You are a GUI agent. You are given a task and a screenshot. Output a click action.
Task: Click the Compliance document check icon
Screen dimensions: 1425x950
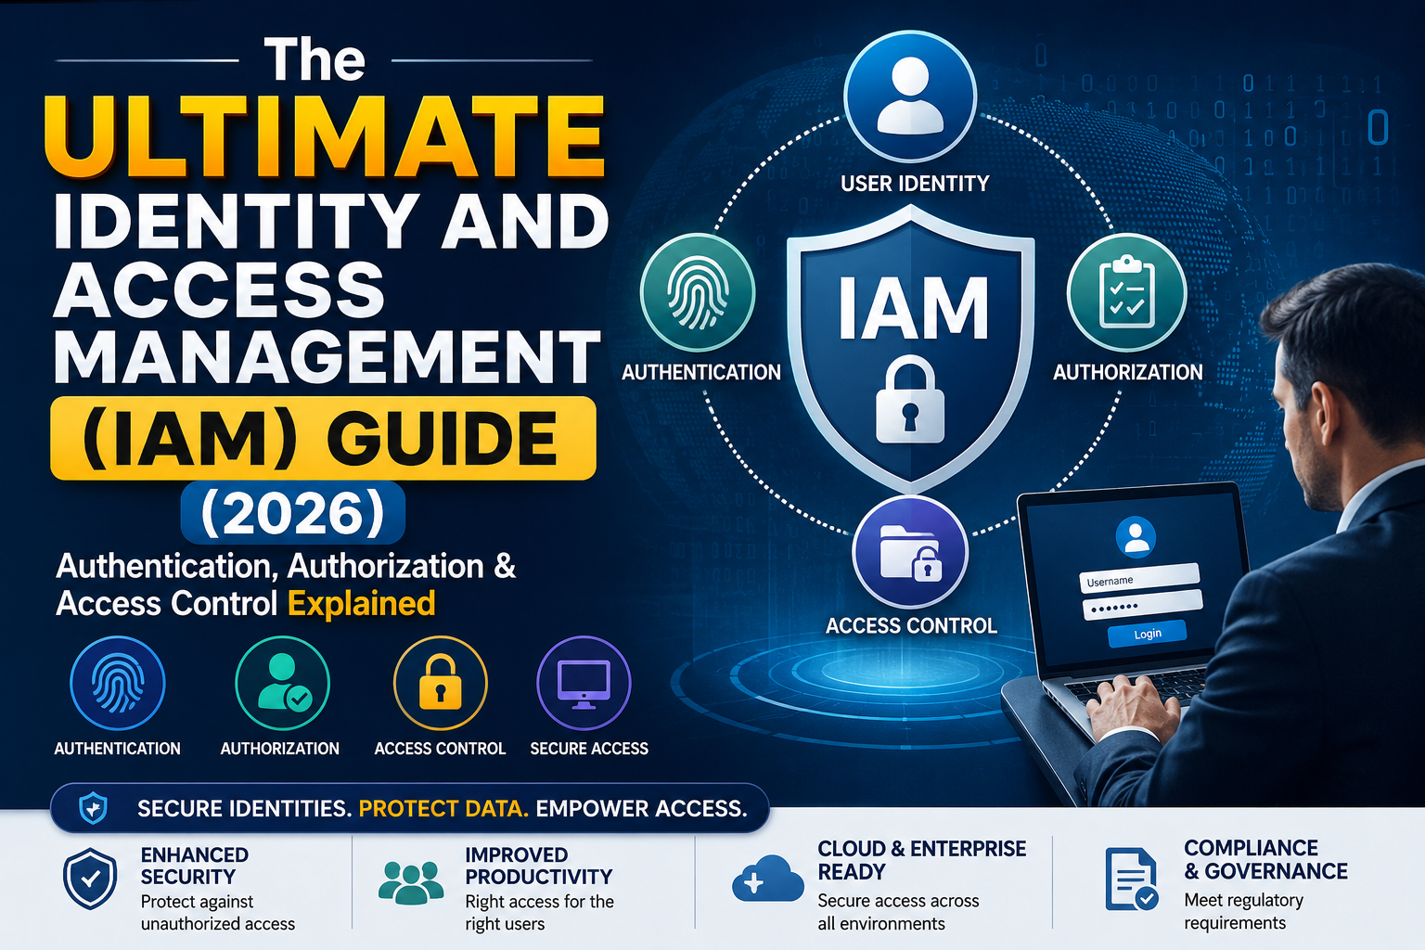tap(1131, 879)
